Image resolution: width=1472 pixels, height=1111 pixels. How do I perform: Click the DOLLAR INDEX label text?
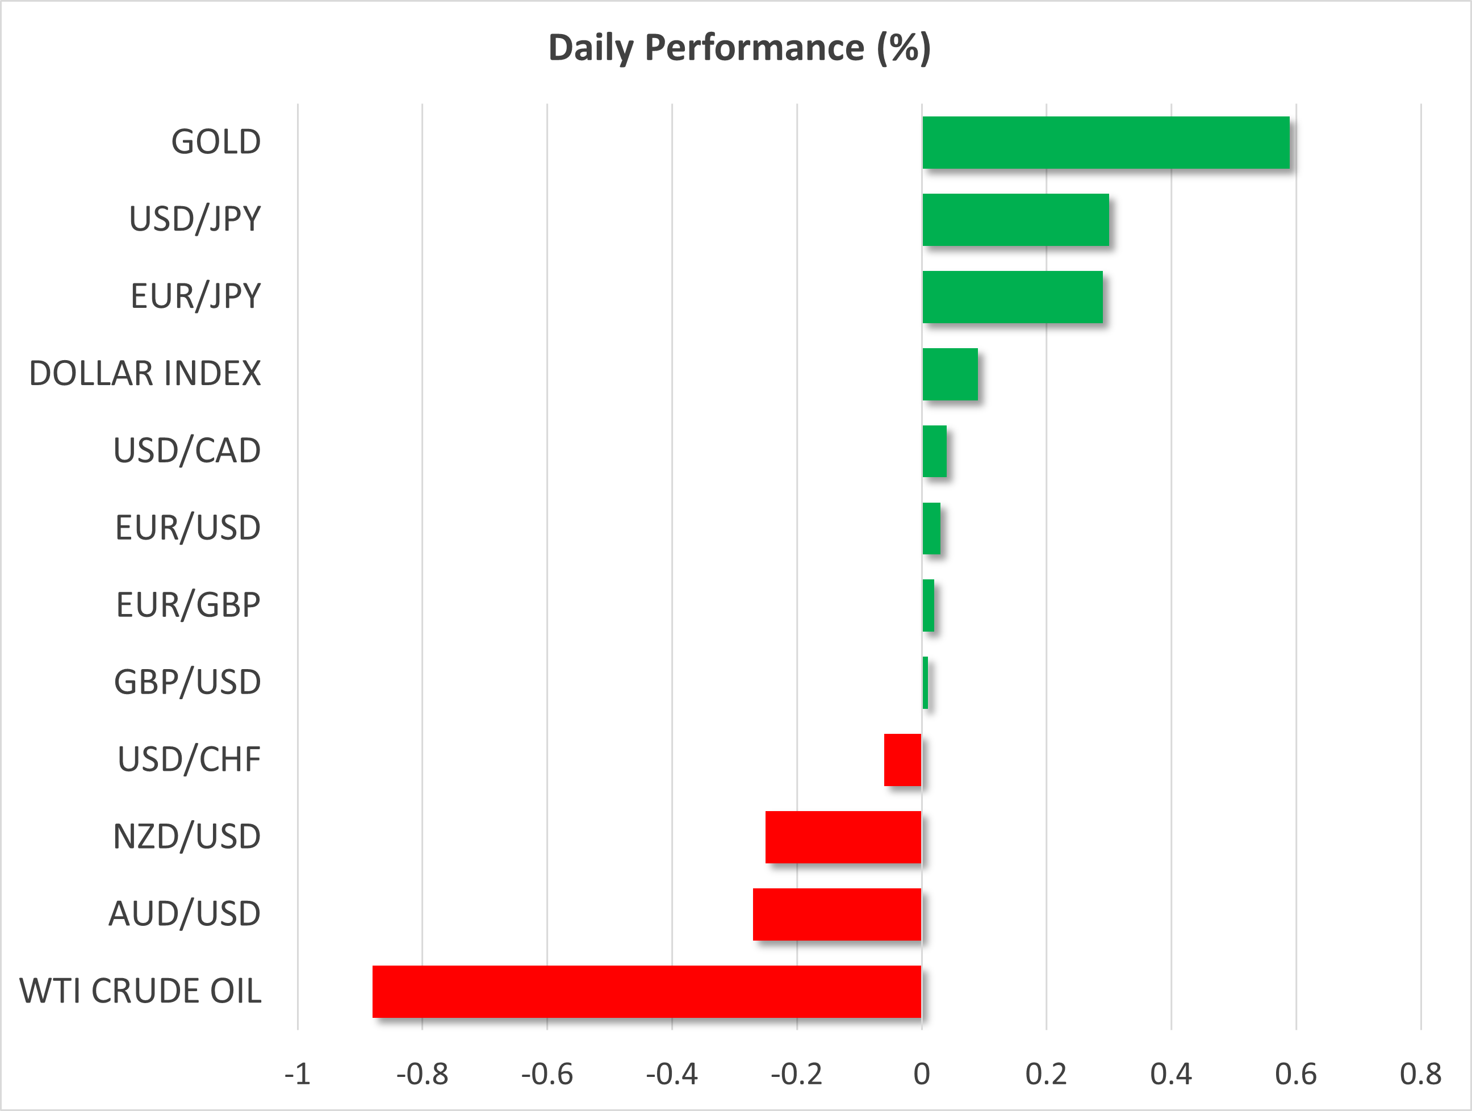(x=145, y=373)
